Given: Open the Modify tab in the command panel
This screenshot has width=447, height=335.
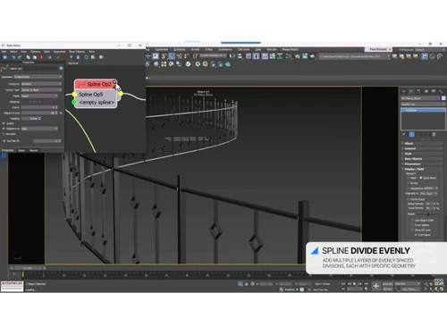Looking at the screenshot, I should (411, 91).
